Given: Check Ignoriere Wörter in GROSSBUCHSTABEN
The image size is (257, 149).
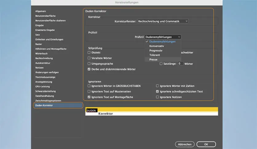Looking at the screenshot, I should [89, 86].
